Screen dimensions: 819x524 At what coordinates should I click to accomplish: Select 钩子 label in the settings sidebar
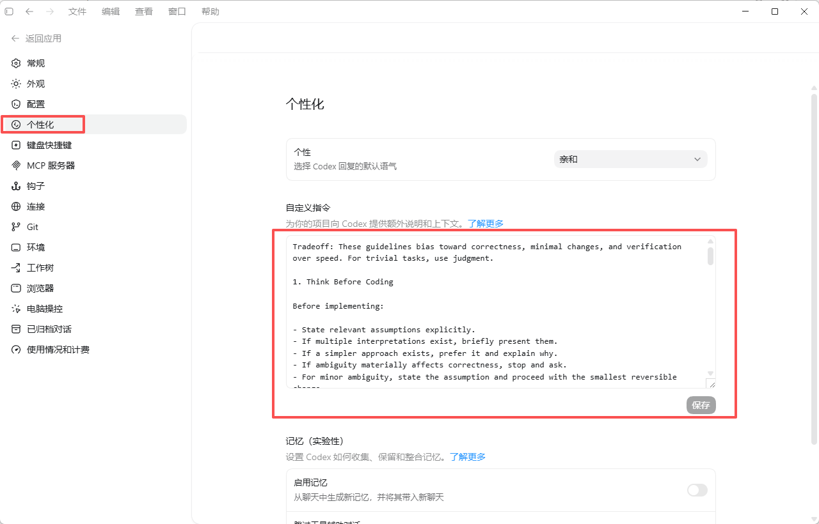36,186
